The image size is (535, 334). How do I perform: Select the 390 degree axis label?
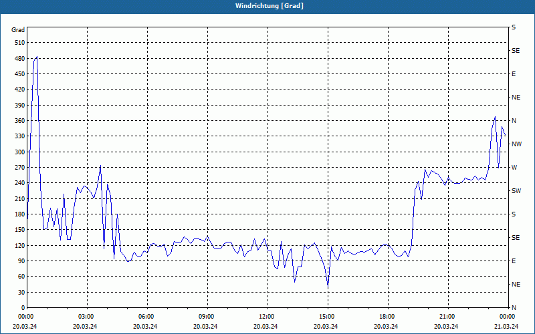pyautogui.click(x=20, y=106)
